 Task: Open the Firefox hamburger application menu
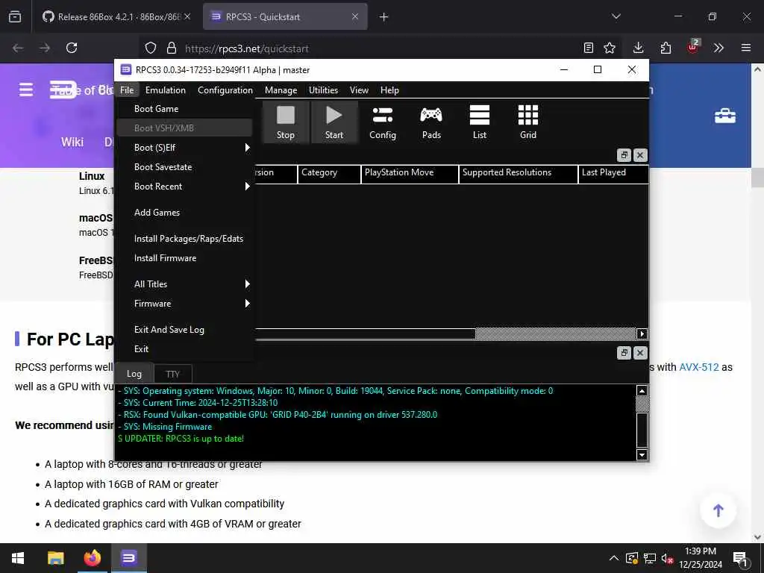click(x=746, y=48)
